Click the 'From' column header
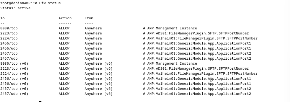 pyautogui.click(x=89, y=18)
